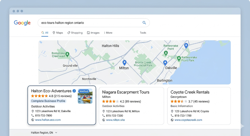The height and width of the screenshot is (136, 250).
Task: Open the www.nilton.site link
Action: point(115,120)
